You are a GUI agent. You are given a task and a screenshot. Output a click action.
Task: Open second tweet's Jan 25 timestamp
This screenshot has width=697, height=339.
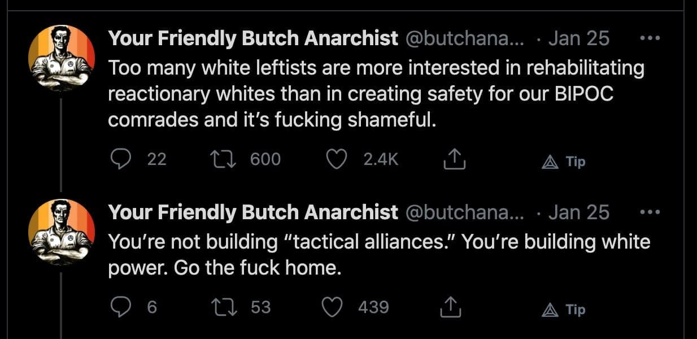coord(578,212)
